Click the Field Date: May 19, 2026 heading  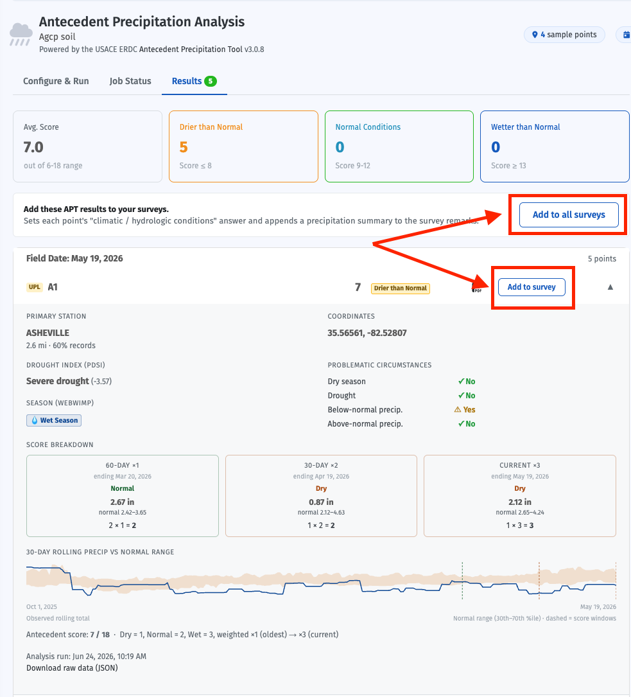(74, 258)
